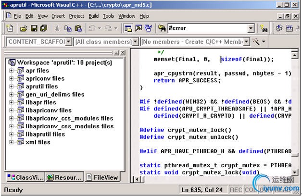Open the All class members filter dropdown
The height and width of the screenshot is (196, 302).
pyautogui.click(x=136, y=41)
